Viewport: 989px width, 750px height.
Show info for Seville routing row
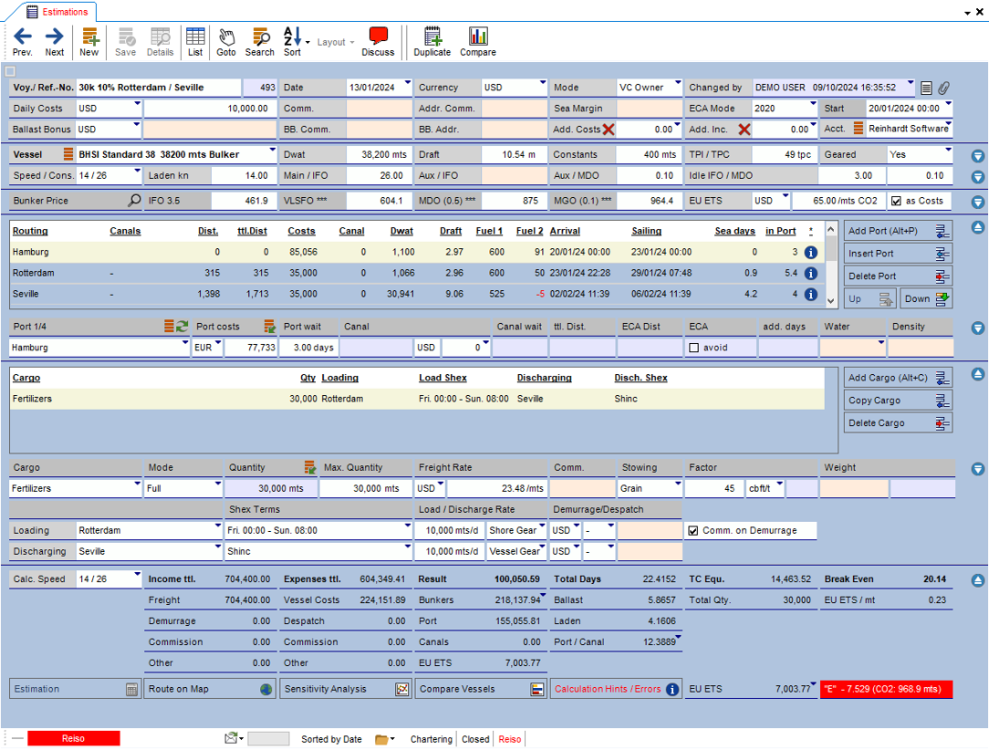[x=811, y=294]
